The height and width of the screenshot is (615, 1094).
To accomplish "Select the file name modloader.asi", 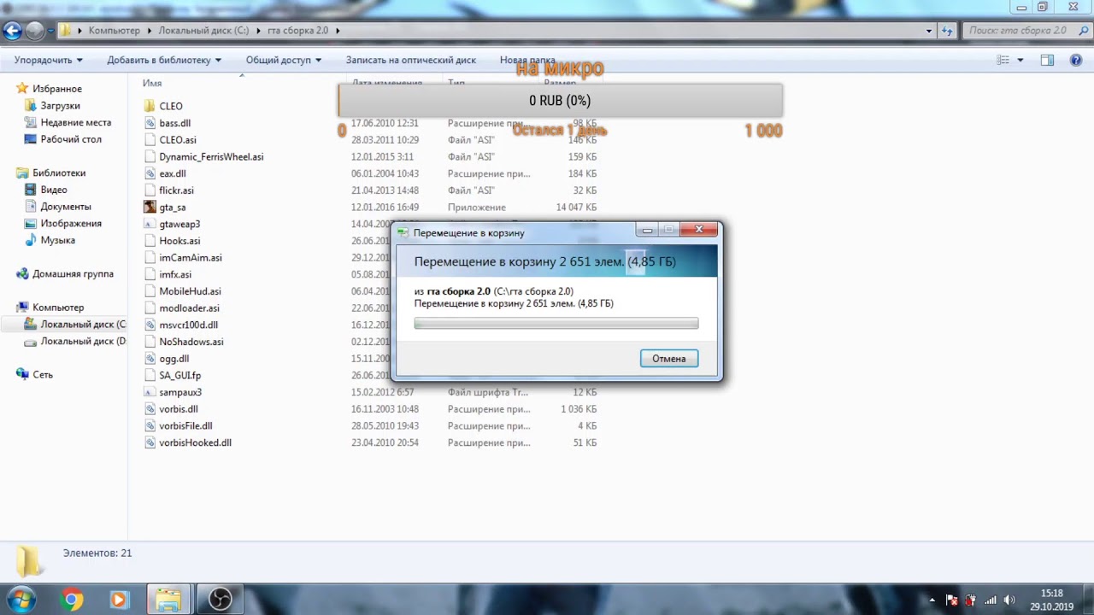I will (189, 308).
